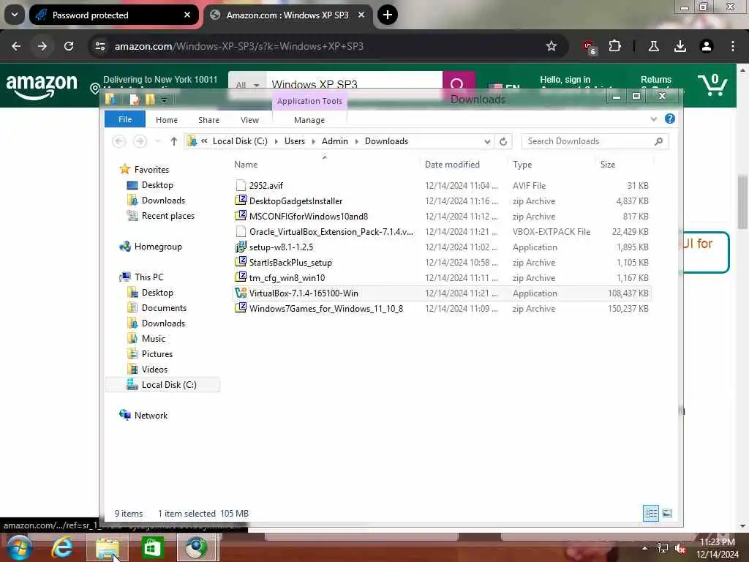
Task: Open the browser three-dot menu
Action: [x=733, y=46]
